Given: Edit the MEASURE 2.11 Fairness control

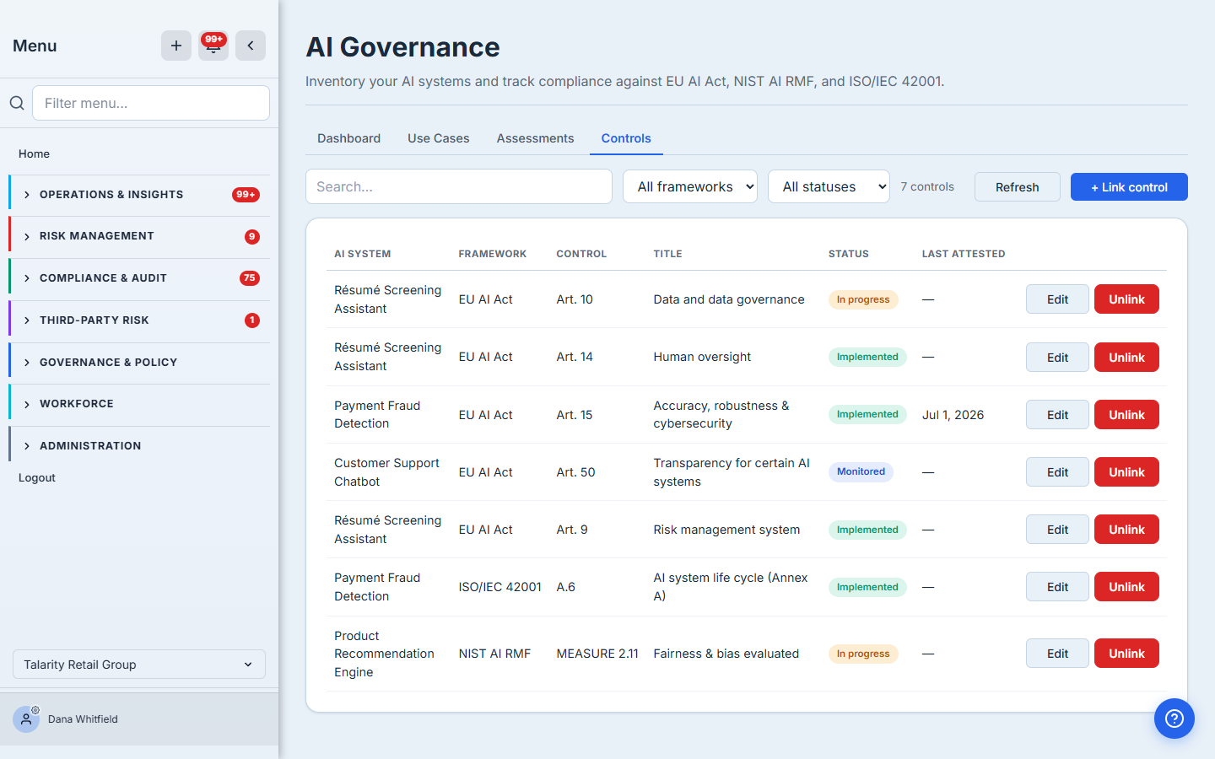Looking at the screenshot, I should point(1057,654).
